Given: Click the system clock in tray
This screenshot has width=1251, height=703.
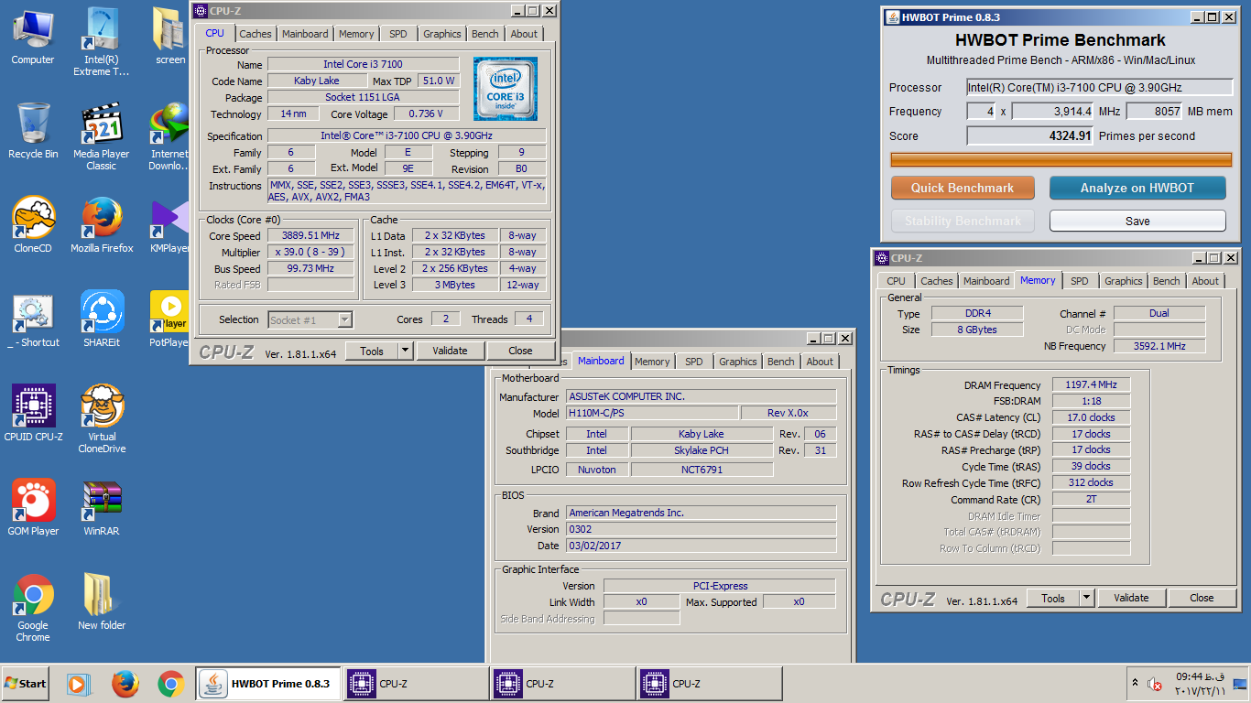Looking at the screenshot, I should point(1200,684).
